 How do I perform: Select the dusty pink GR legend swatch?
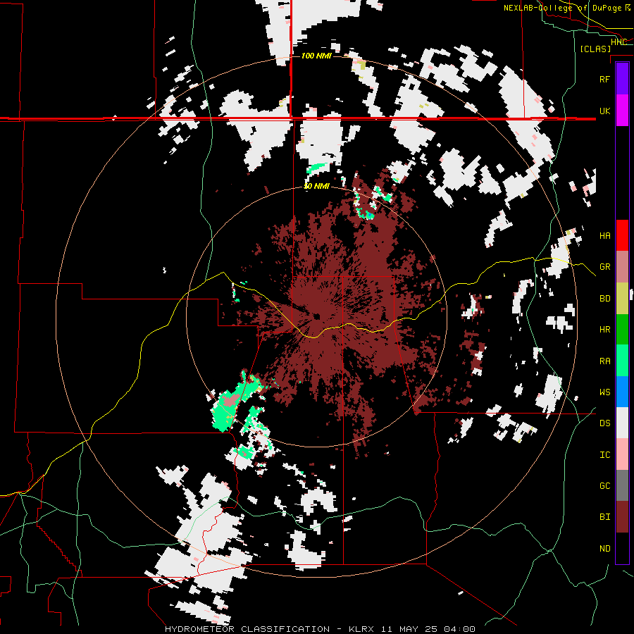click(x=622, y=266)
